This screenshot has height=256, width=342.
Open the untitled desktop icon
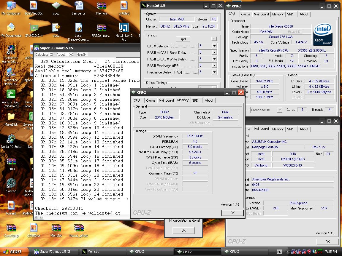[x=124, y=8]
